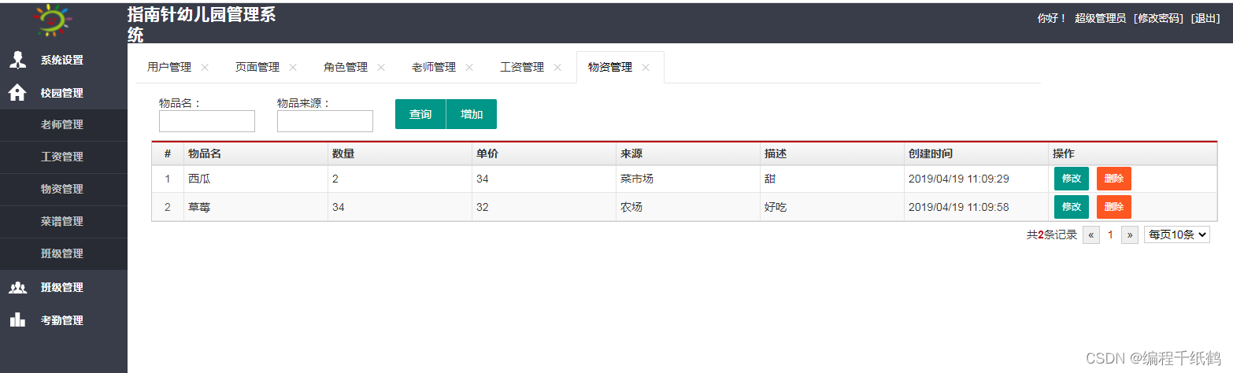Close the 角色管理 tab
This screenshot has height=373, width=1233.
[x=381, y=68]
